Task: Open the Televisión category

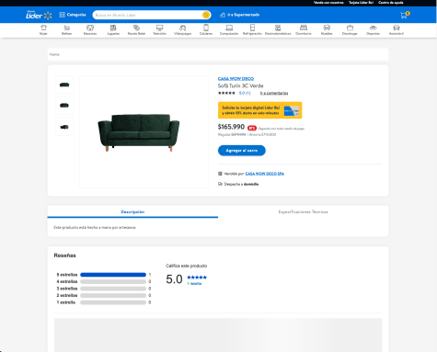Action: (160, 30)
